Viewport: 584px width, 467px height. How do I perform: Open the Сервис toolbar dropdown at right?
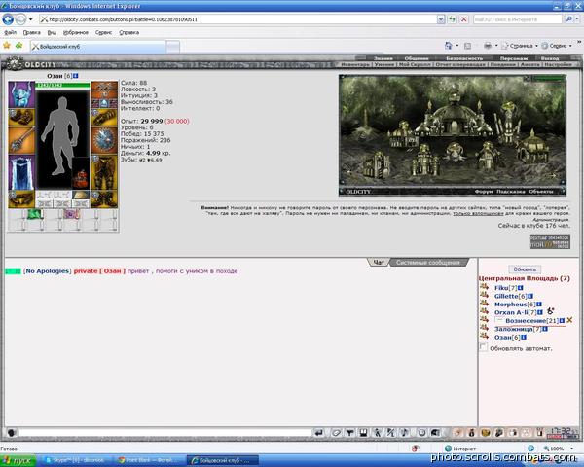[557, 46]
